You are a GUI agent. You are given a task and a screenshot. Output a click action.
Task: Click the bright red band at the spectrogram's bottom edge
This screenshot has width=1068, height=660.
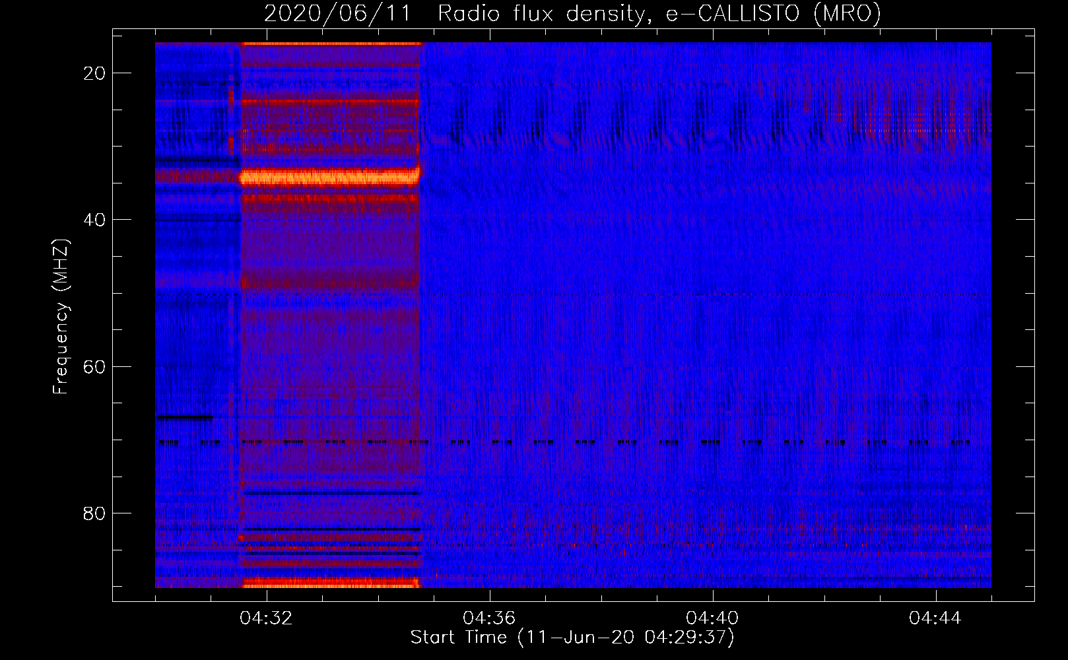point(330,583)
